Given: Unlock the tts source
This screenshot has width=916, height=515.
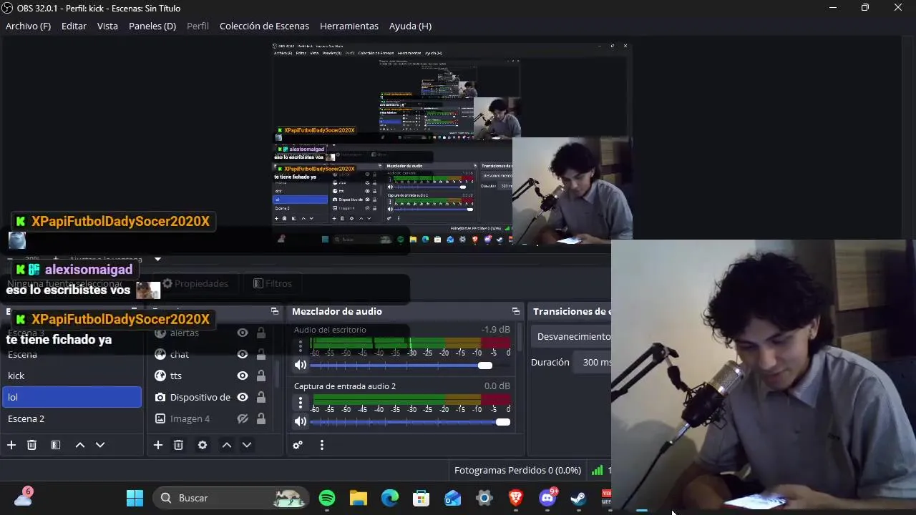Looking at the screenshot, I should click(x=261, y=376).
